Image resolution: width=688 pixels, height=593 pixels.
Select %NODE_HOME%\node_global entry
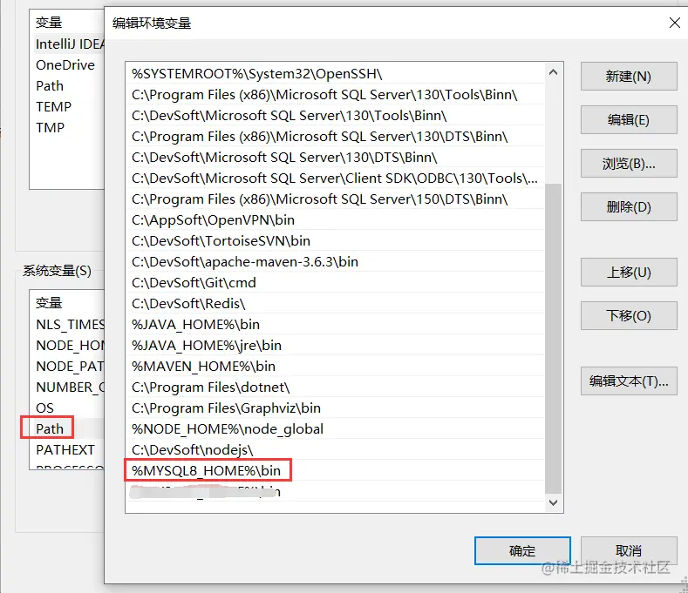pyautogui.click(x=335, y=428)
